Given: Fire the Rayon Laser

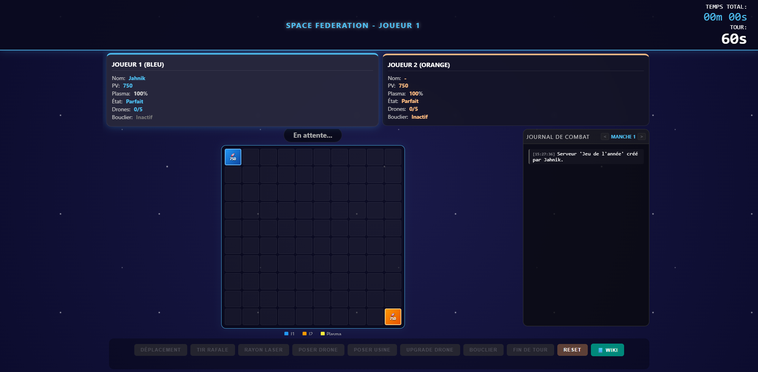Looking at the screenshot, I should [x=263, y=350].
